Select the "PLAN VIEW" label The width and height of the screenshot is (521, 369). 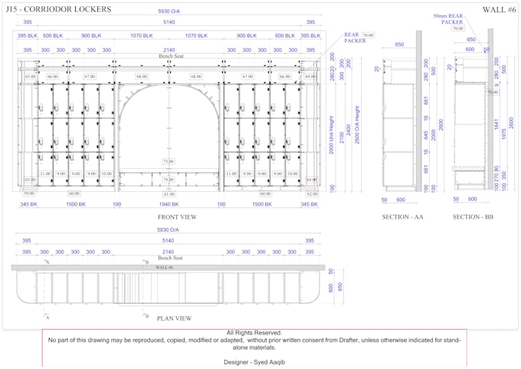pyautogui.click(x=174, y=318)
